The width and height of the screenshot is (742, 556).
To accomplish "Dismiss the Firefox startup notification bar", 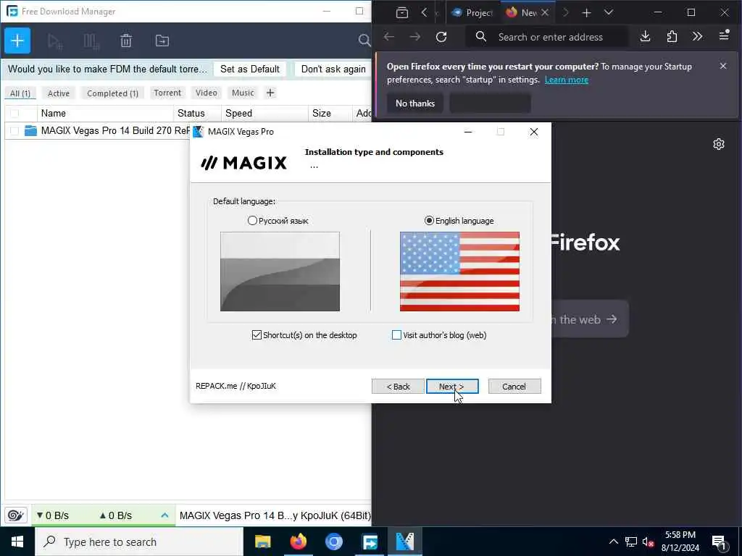I will [x=723, y=66].
